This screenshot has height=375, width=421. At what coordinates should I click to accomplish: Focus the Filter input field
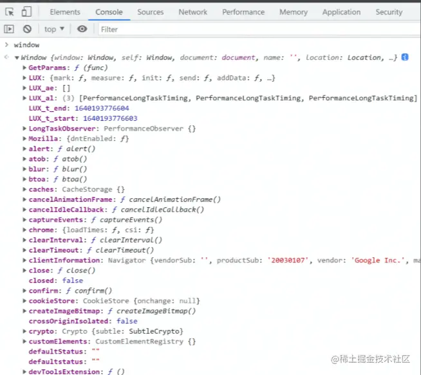pos(259,29)
